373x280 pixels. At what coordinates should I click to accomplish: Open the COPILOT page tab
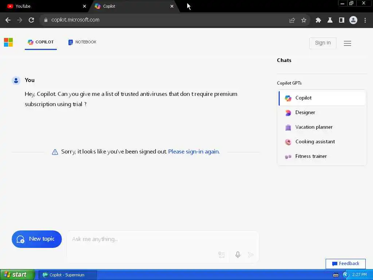pos(41,42)
